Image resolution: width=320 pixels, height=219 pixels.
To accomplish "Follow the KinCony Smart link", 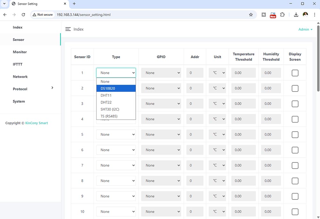I will point(36,123).
